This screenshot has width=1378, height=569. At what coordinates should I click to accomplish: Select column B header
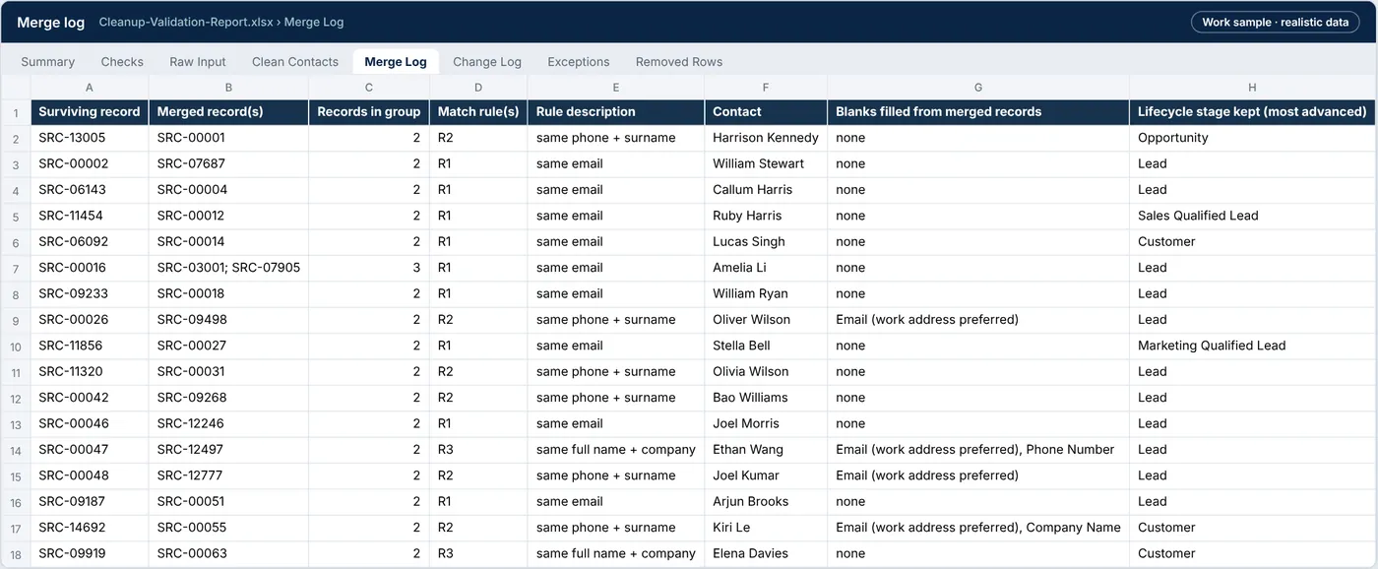click(x=228, y=88)
